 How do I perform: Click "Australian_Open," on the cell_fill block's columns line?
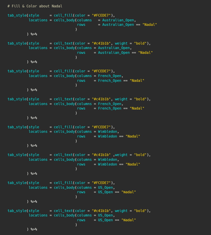pos(119,20)
